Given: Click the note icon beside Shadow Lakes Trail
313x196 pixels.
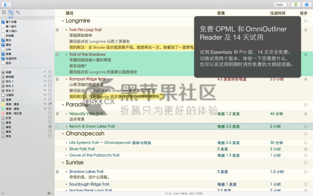Looking at the screenshot, I should click(x=58, y=172).
